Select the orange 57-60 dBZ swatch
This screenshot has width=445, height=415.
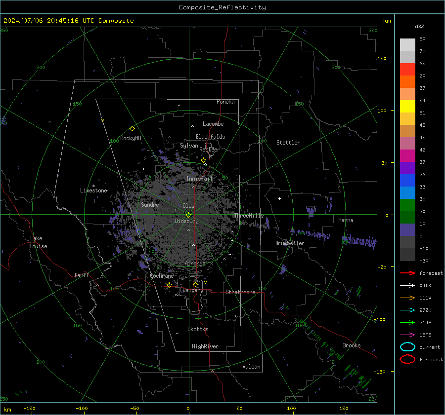407,82
